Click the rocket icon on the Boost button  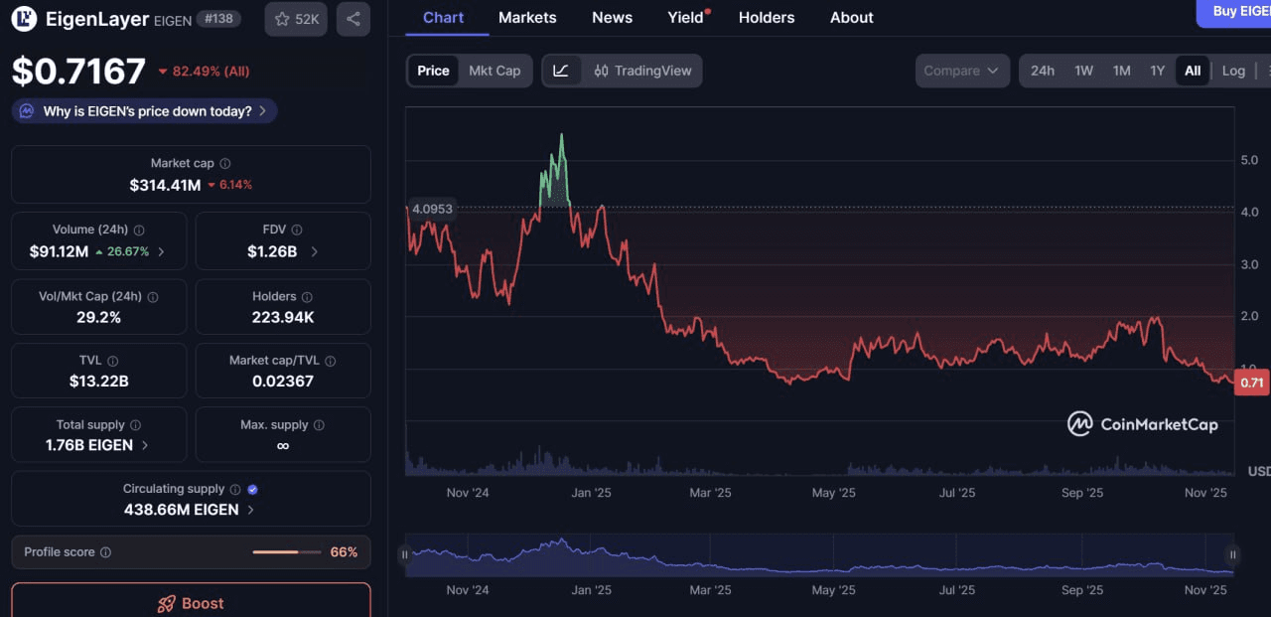(x=165, y=603)
